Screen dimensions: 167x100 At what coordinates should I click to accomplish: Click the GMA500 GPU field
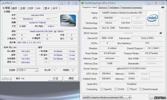pos(108,18)
